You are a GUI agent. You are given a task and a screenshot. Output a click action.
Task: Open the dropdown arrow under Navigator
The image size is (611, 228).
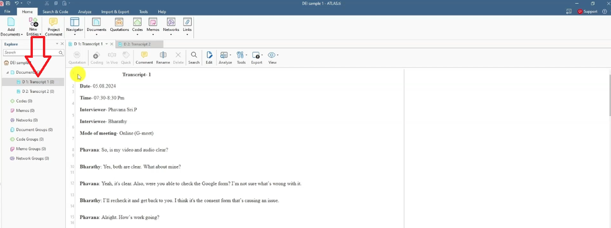[x=75, y=35]
